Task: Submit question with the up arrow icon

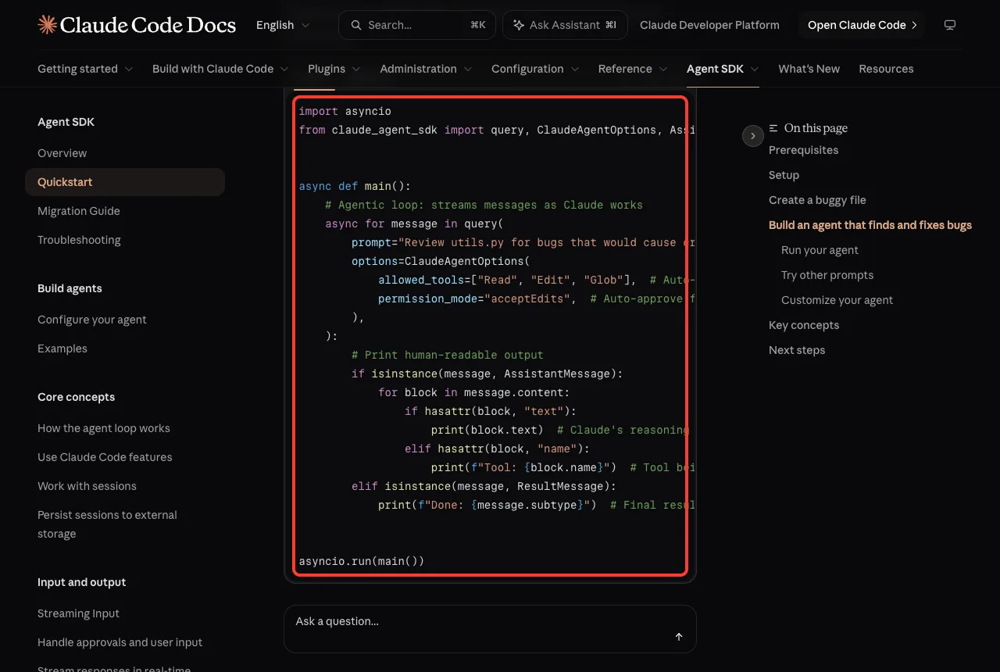Action: [679, 637]
